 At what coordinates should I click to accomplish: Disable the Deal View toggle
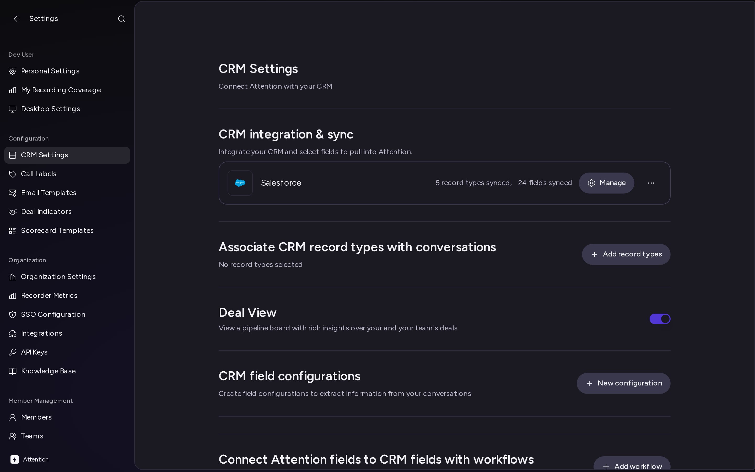[660, 319]
